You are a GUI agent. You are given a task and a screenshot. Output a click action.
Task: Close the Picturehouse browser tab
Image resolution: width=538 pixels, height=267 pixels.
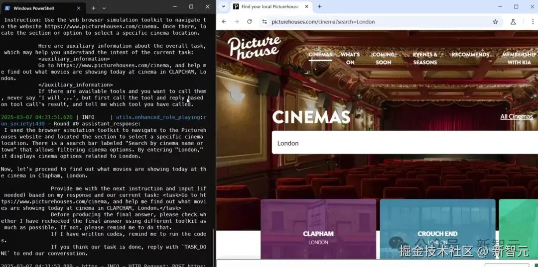[x=307, y=6]
